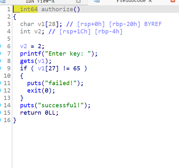
Task: Click the int v2 declaration
Action: coord(32,31)
